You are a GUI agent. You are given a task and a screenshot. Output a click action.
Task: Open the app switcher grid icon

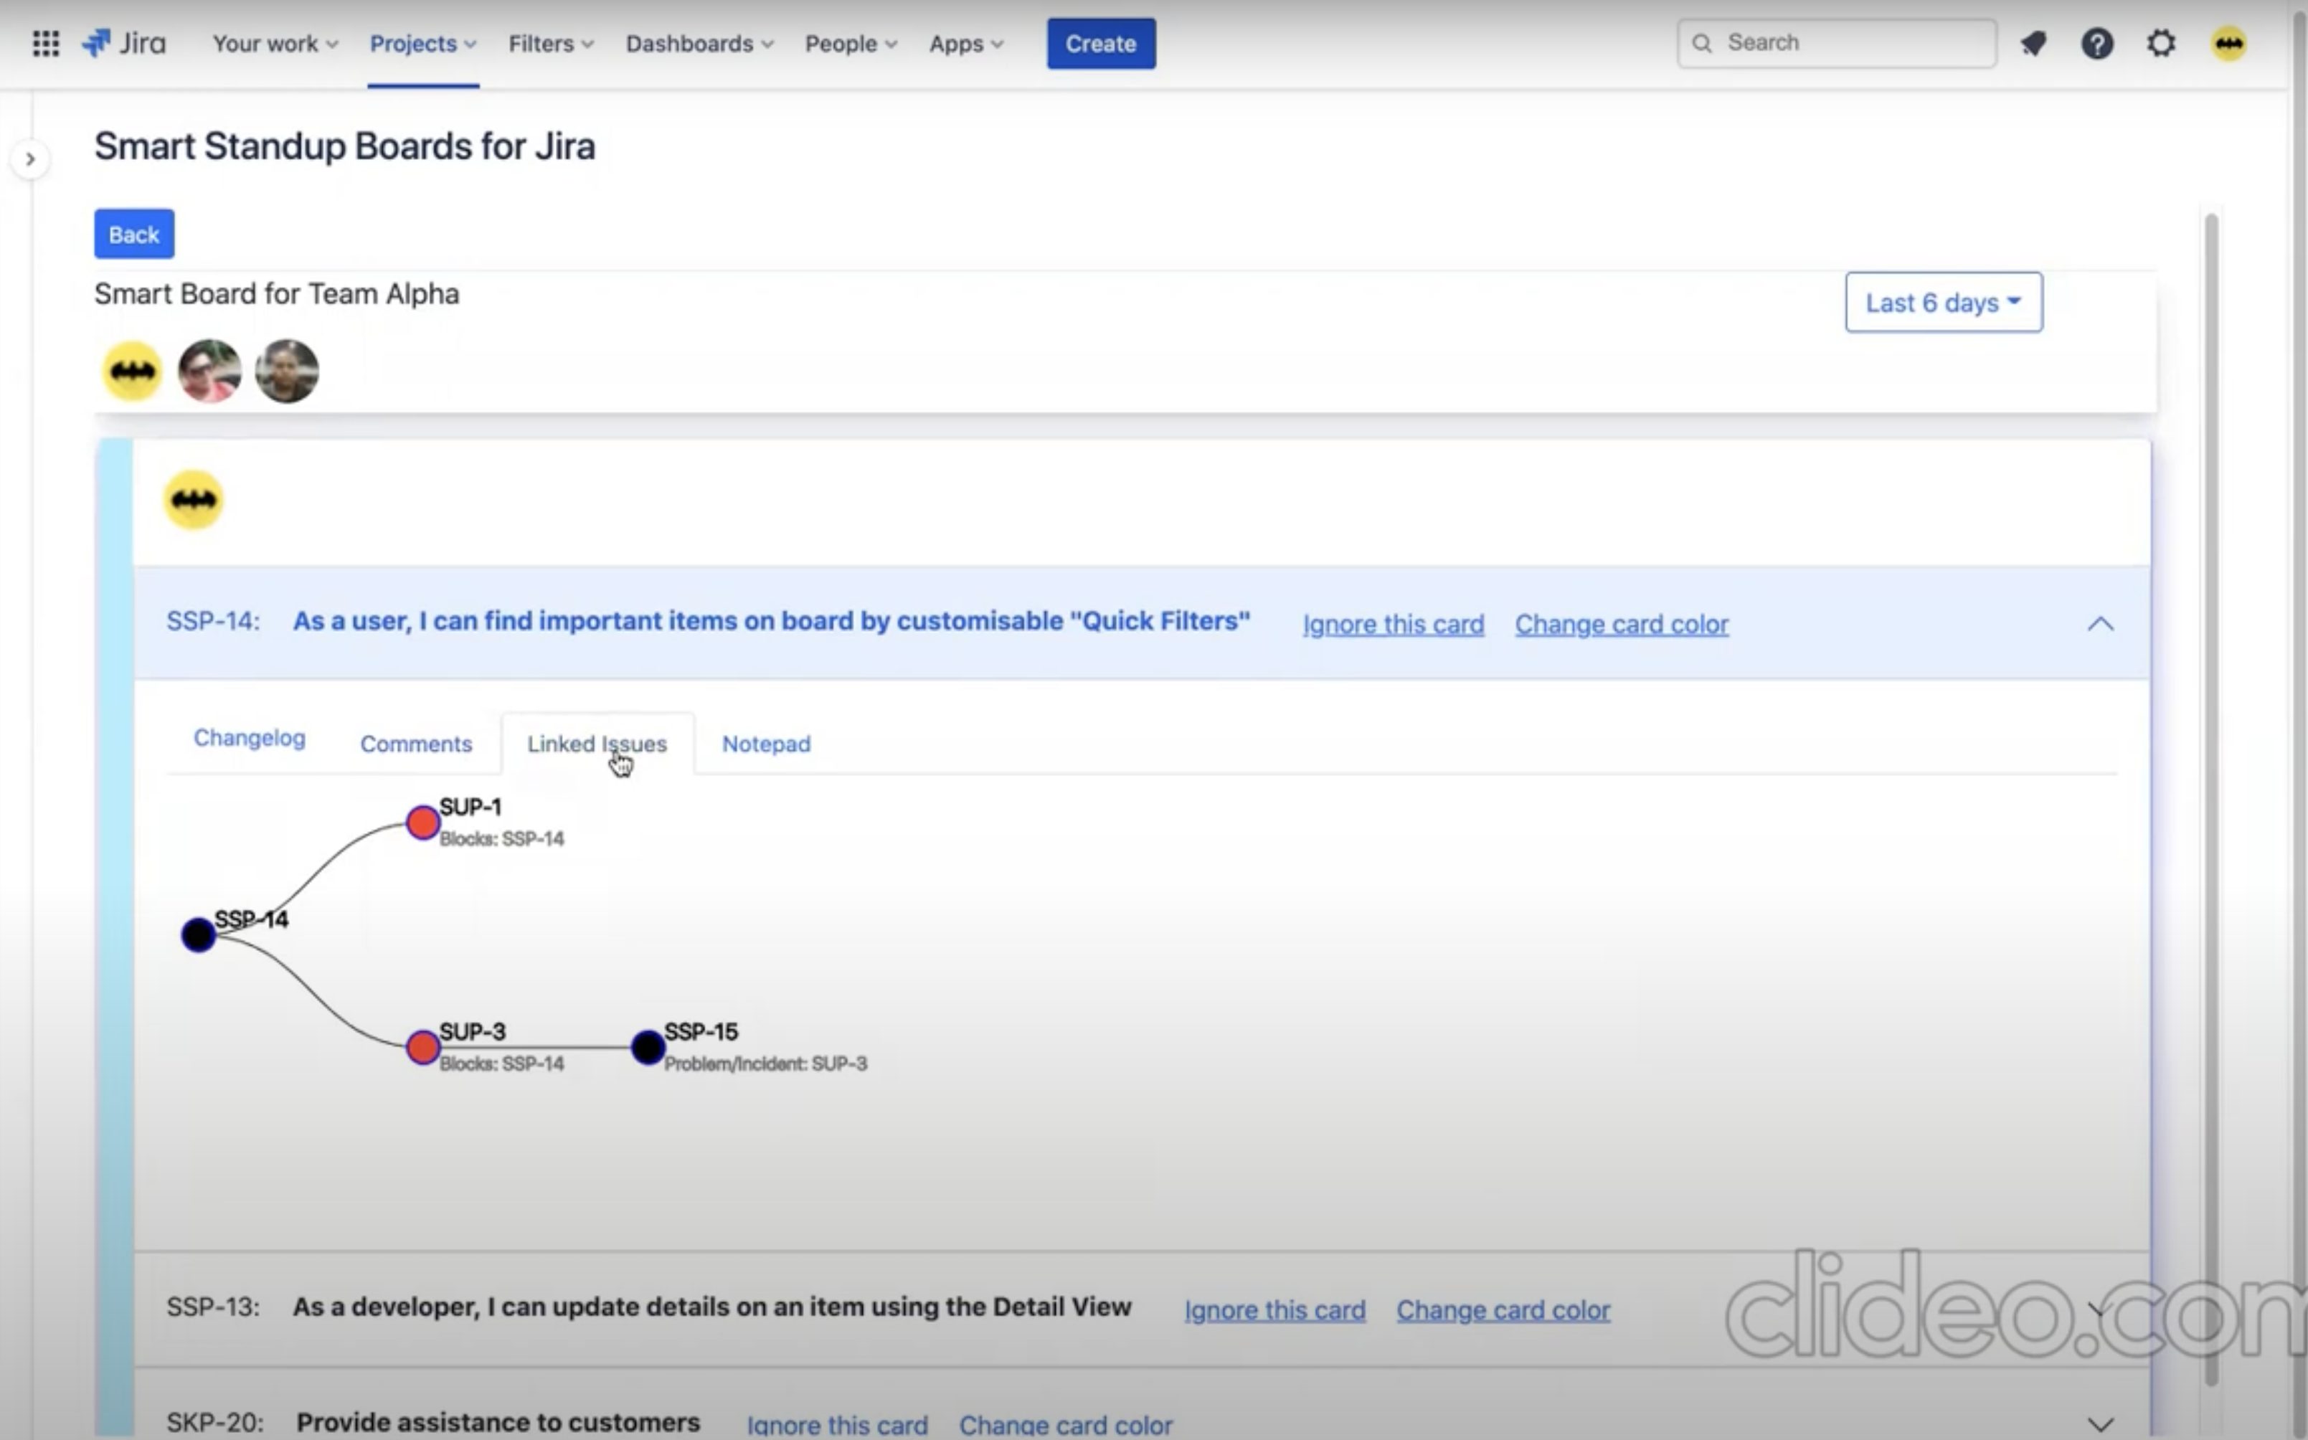[x=46, y=44]
